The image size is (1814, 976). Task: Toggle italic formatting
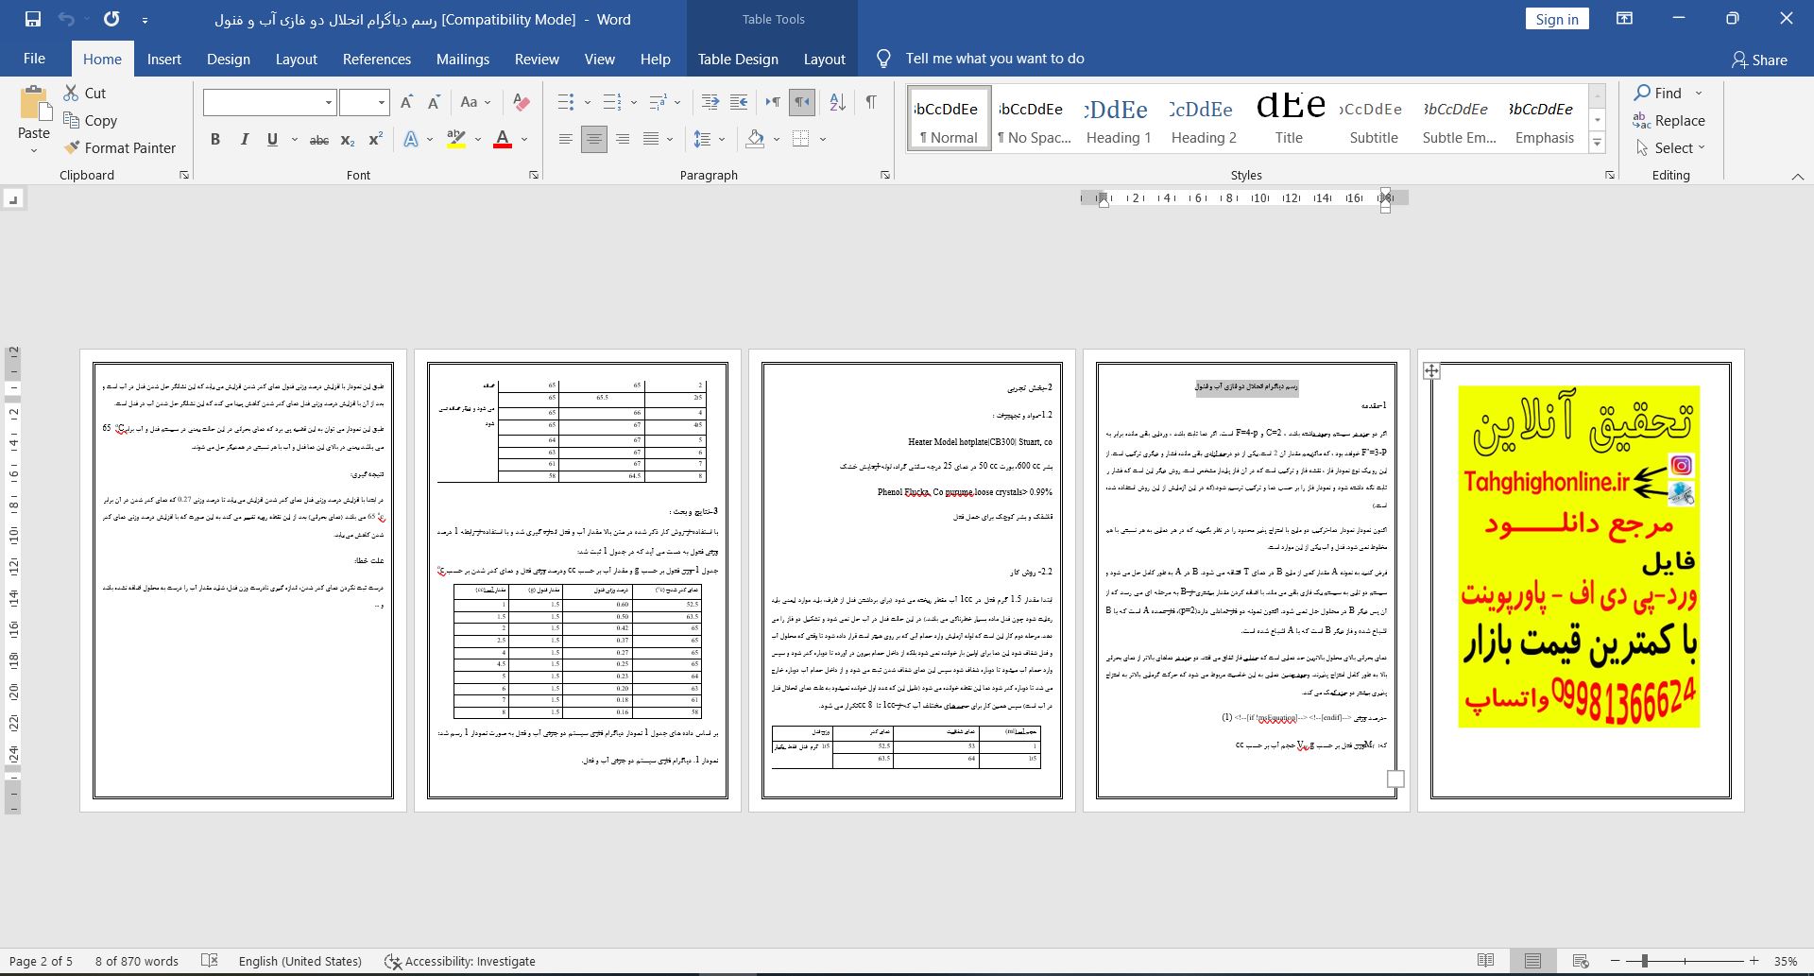pyautogui.click(x=244, y=140)
